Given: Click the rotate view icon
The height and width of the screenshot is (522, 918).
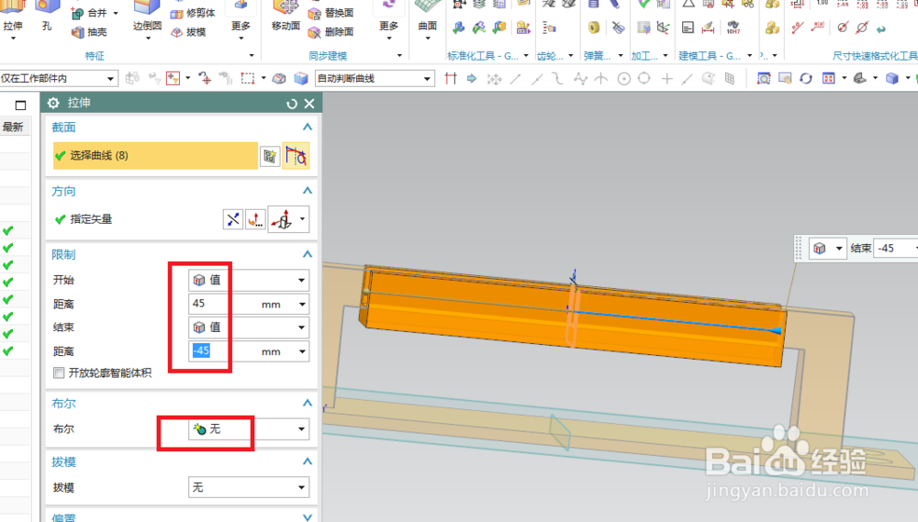Looking at the screenshot, I should coord(806,78).
